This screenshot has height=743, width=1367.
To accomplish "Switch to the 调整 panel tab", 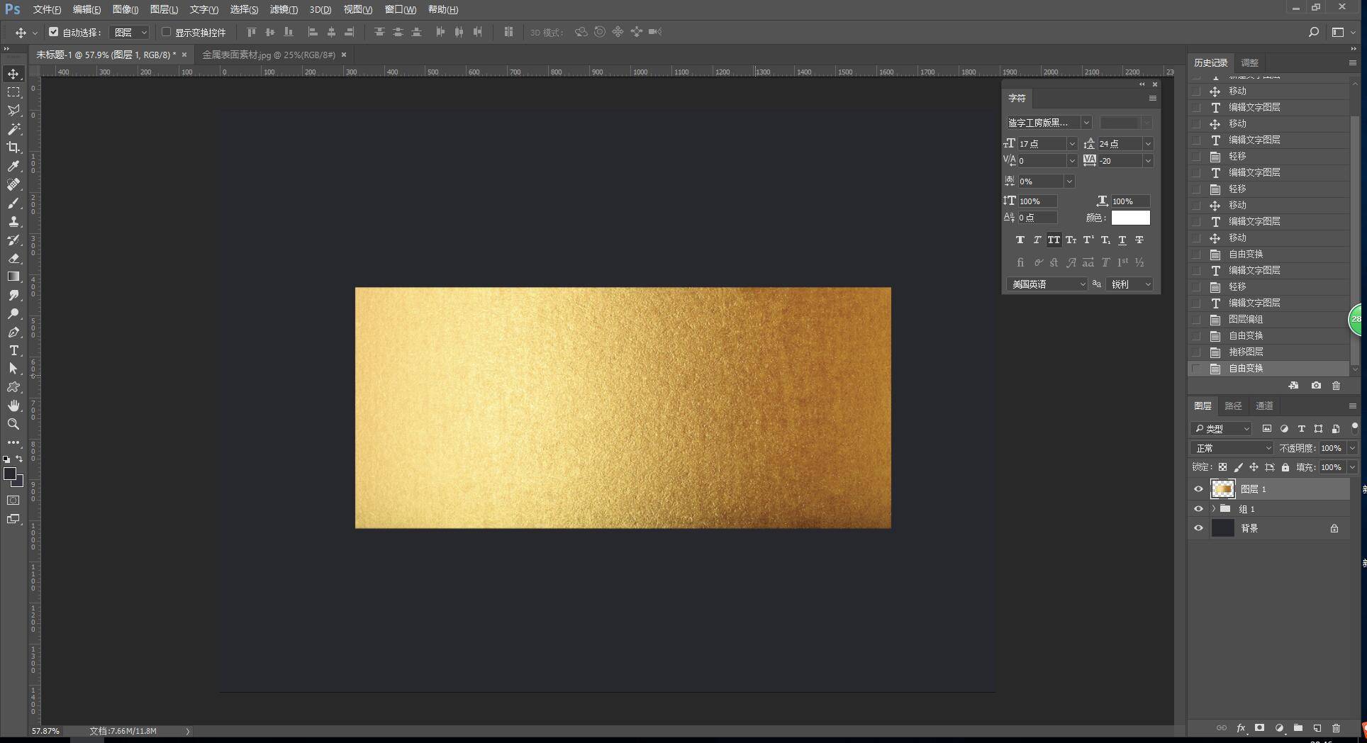I will [x=1250, y=62].
